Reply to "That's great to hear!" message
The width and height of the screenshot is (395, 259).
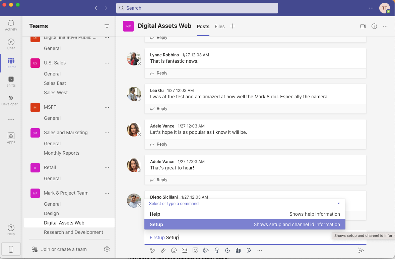tap(158, 180)
